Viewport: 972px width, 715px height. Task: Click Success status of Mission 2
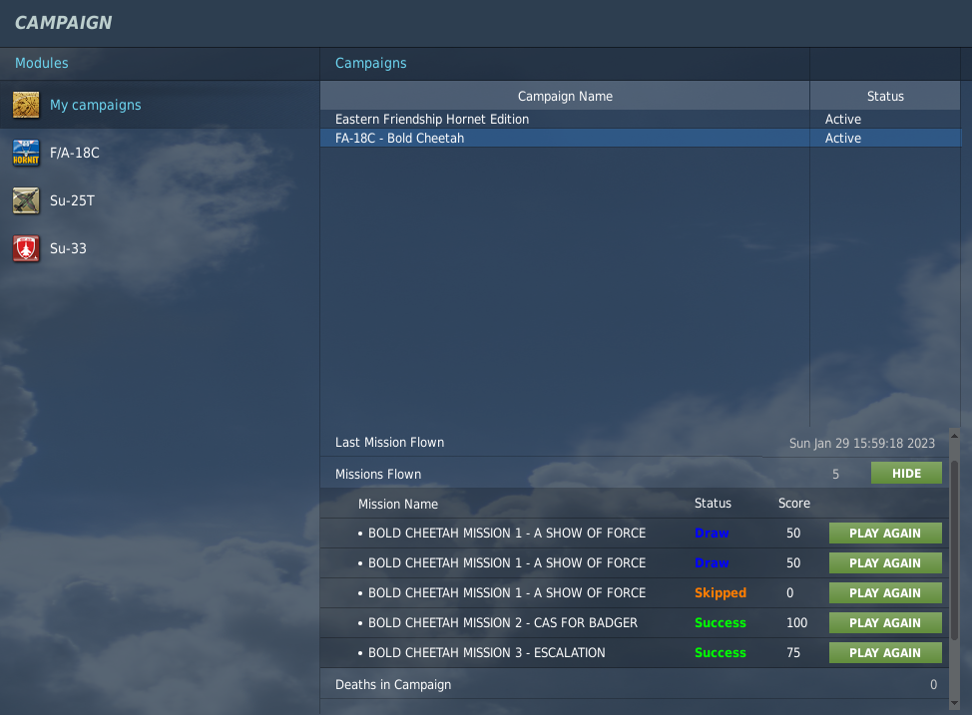[721, 622]
